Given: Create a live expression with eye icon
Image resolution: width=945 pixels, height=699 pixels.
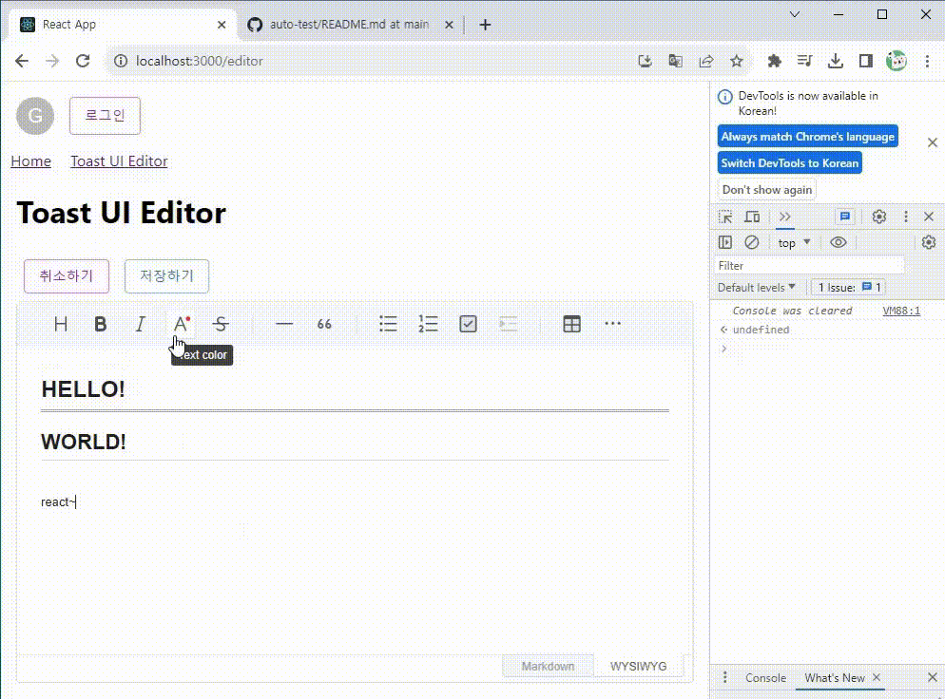Looking at the screenshot, I should pyautogui.click(x=839, y=242).
